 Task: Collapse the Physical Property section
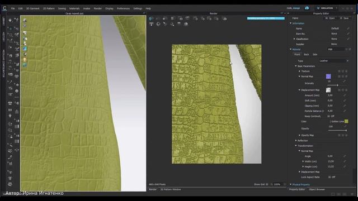291,184
